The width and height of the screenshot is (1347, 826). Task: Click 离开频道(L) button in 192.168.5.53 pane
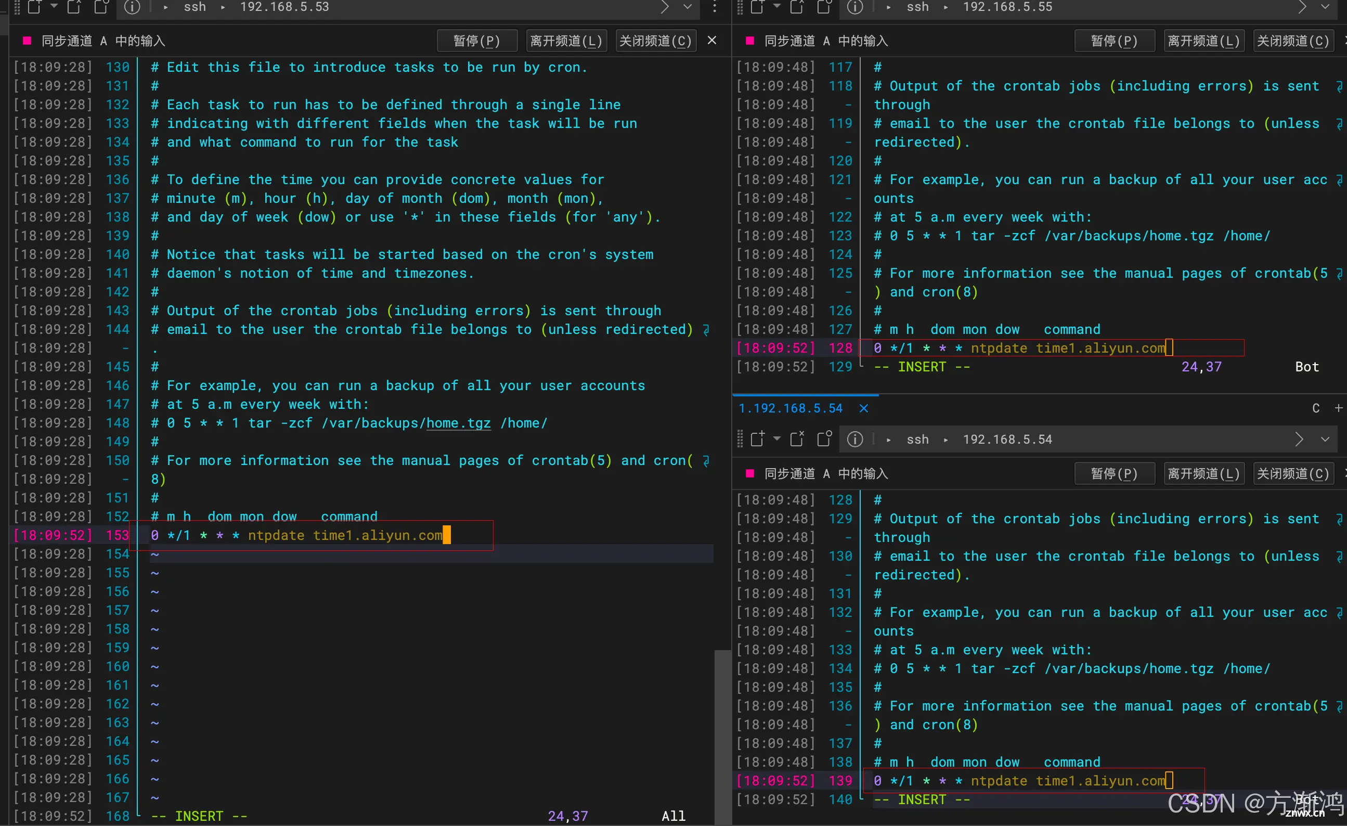566,41
